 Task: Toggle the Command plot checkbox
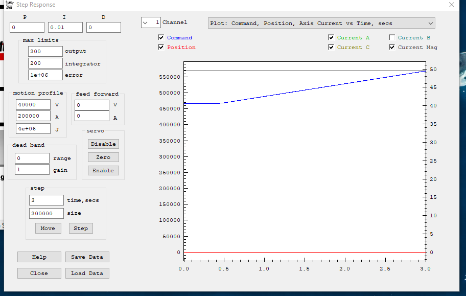pos(161,38)
